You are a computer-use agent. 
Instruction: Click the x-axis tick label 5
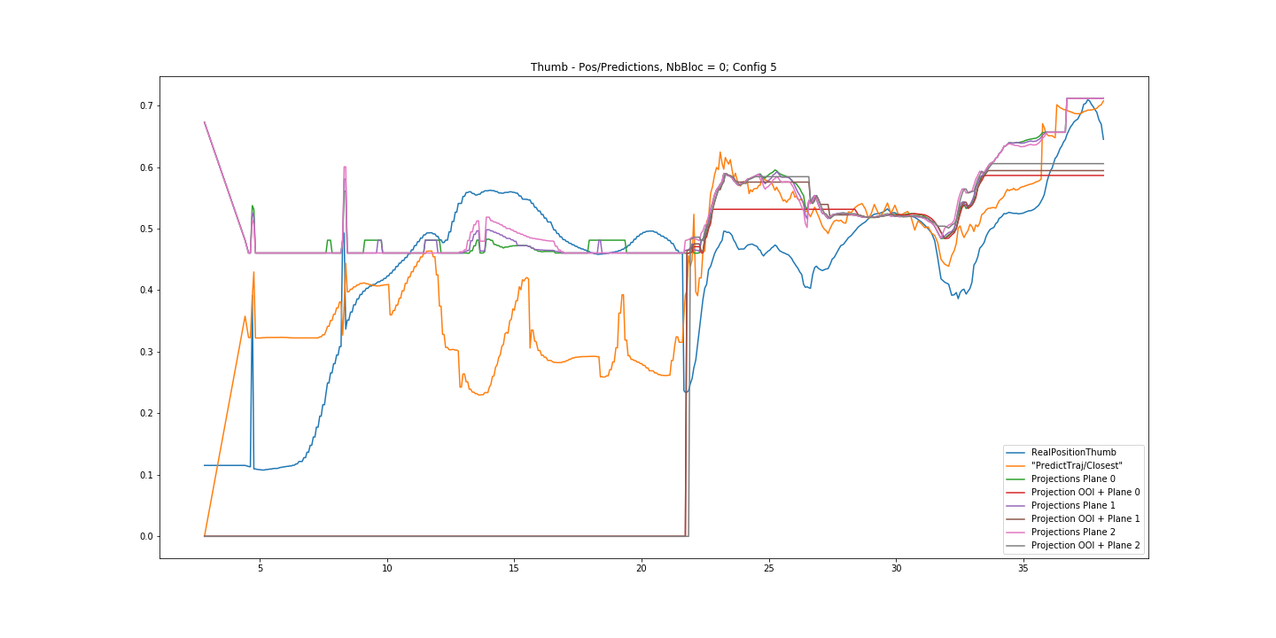[x=261, y=569]
